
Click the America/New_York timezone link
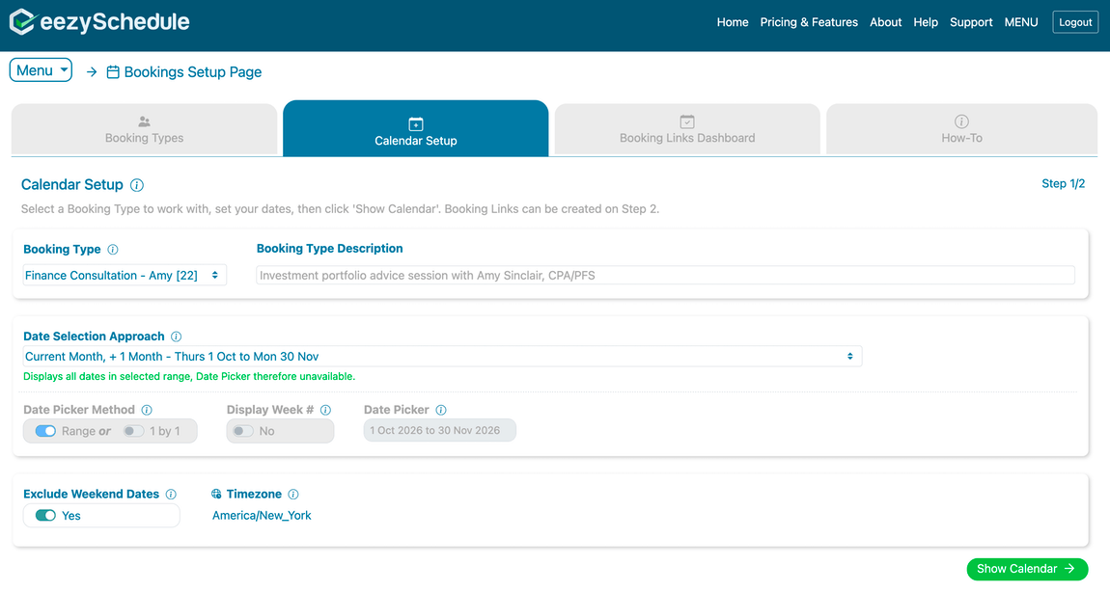tap(262, 516)
